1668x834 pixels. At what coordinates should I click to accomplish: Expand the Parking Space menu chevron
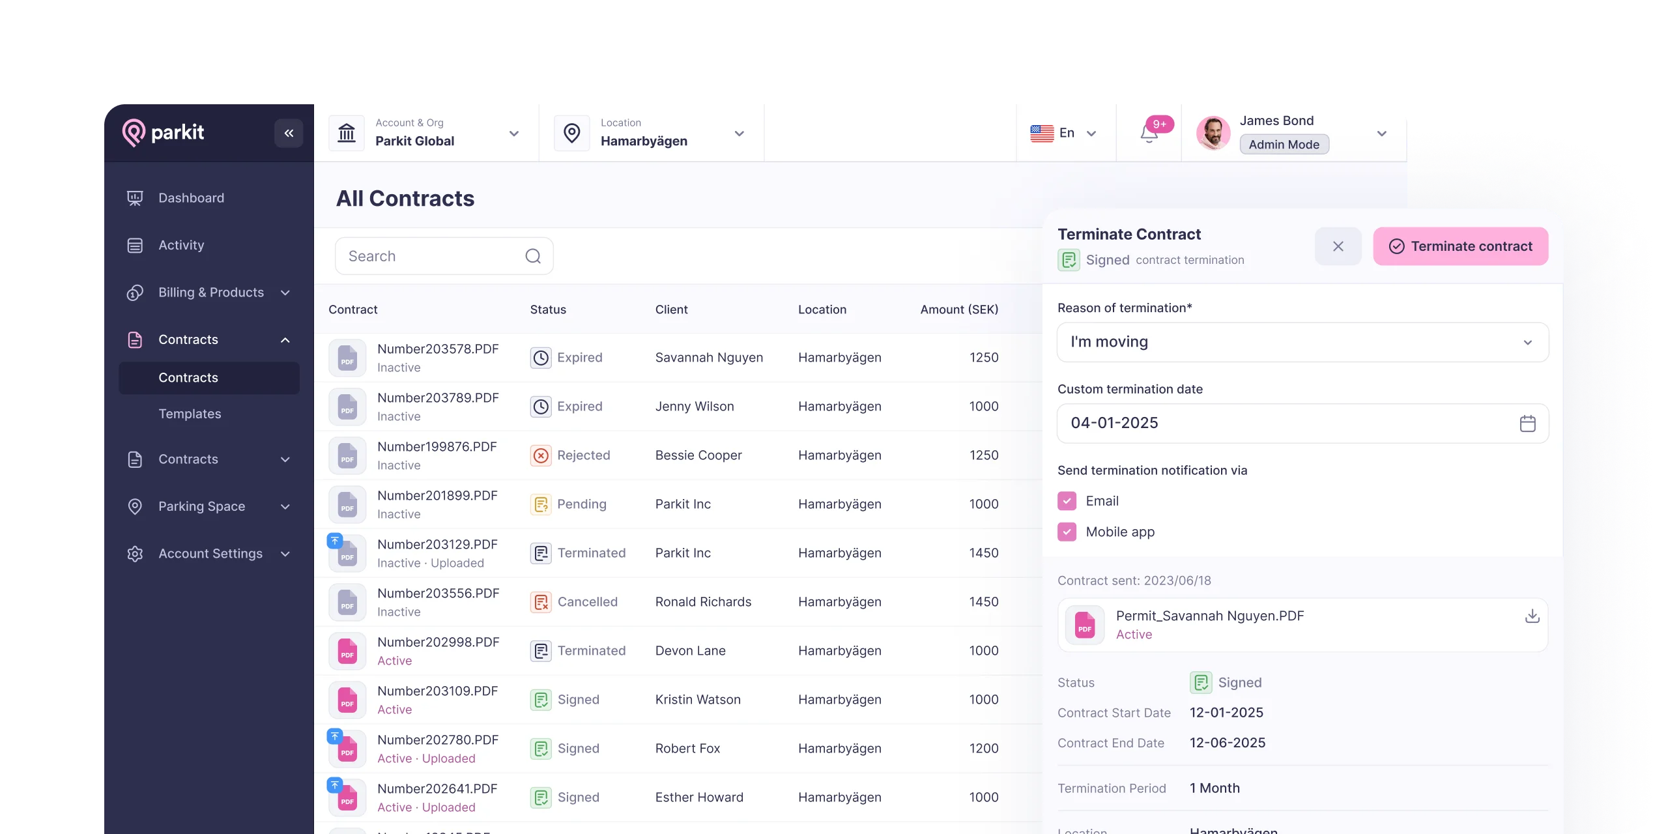click(285, 506)
